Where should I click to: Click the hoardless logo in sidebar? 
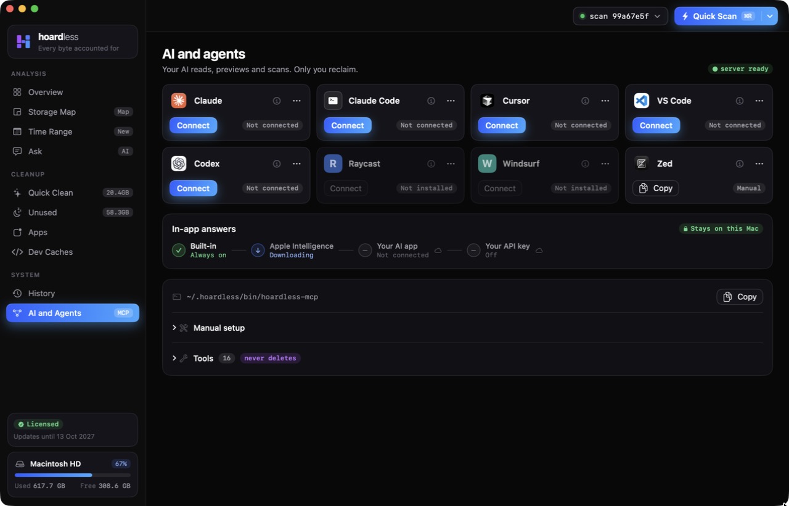coord(23,41)
